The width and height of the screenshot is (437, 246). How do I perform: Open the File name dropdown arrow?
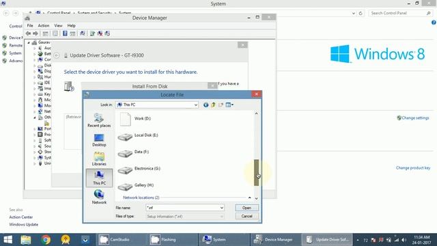click(x=221, y=208)
